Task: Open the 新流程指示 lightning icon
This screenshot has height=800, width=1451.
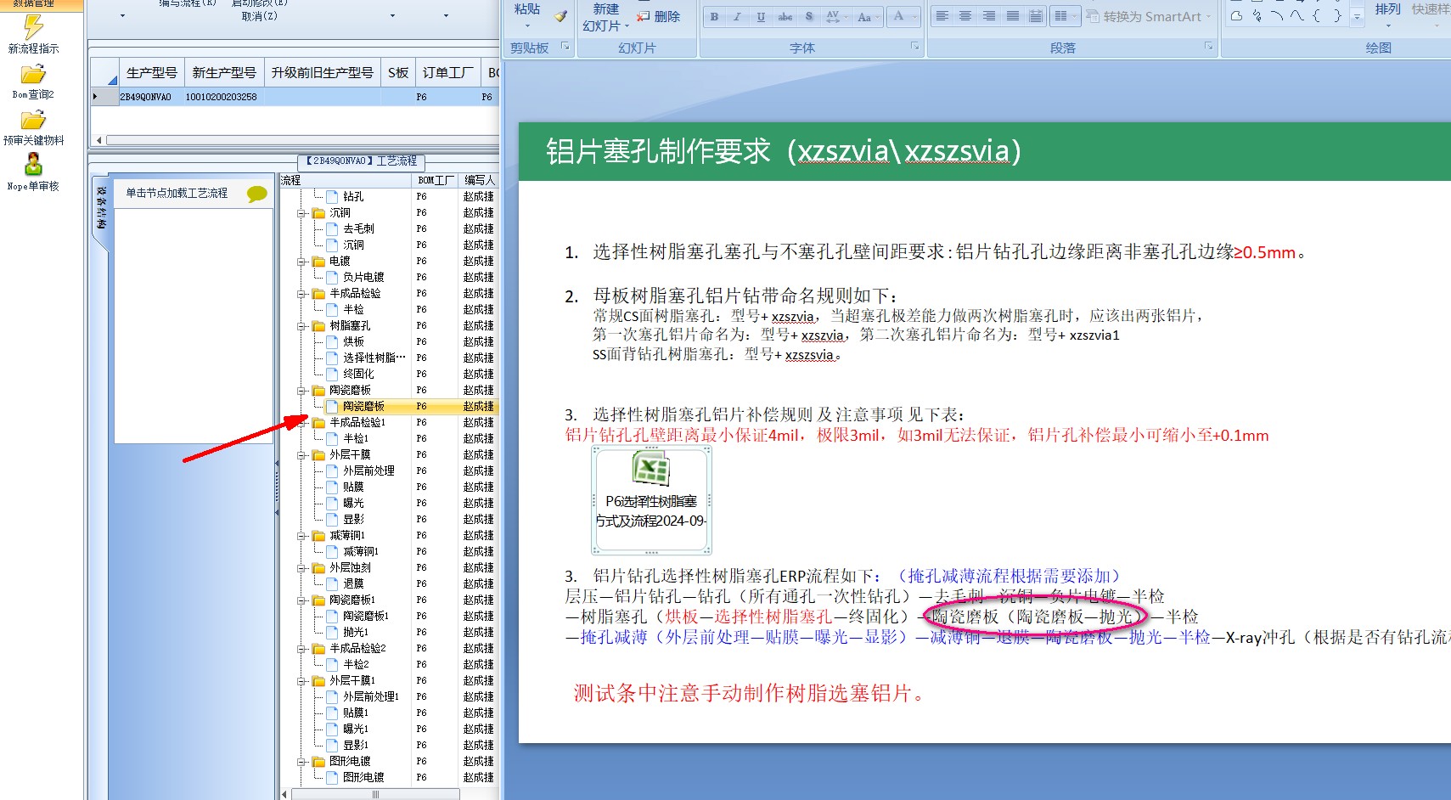Action: 33,27
